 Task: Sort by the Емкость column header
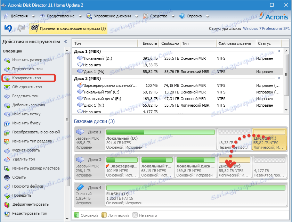pos(148,43)
